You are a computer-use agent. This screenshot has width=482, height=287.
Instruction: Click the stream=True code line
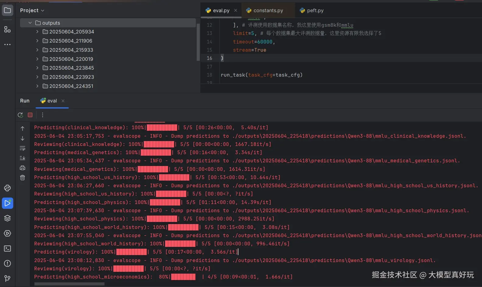point(249,50)
